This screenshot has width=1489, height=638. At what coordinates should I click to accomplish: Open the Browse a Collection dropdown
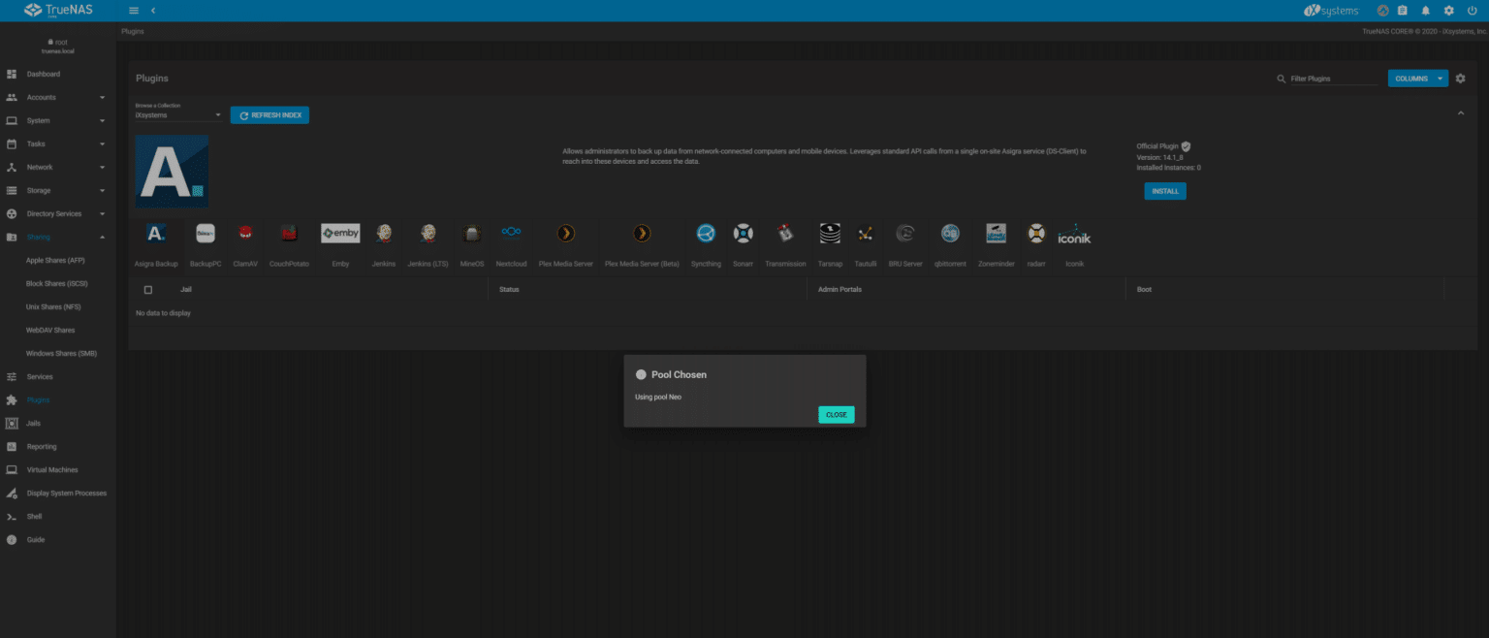point(178,114)
